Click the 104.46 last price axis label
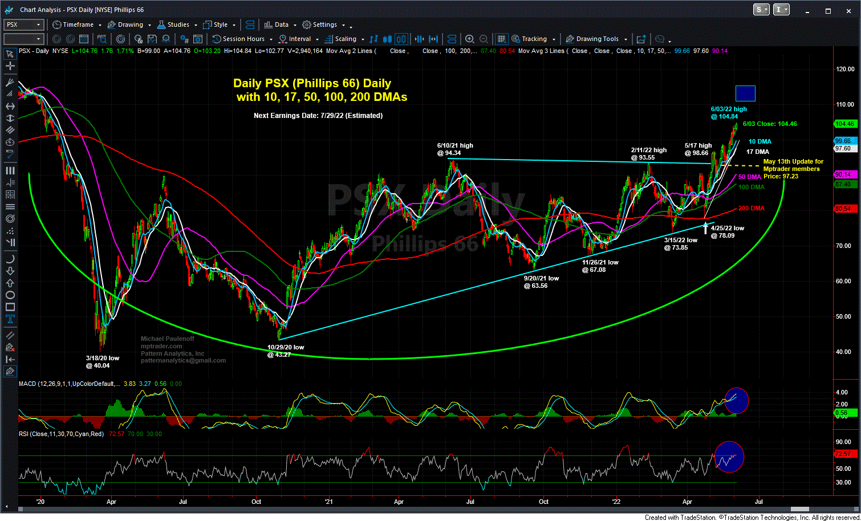This screenshot has height=521, width=861. click(844, 124)
